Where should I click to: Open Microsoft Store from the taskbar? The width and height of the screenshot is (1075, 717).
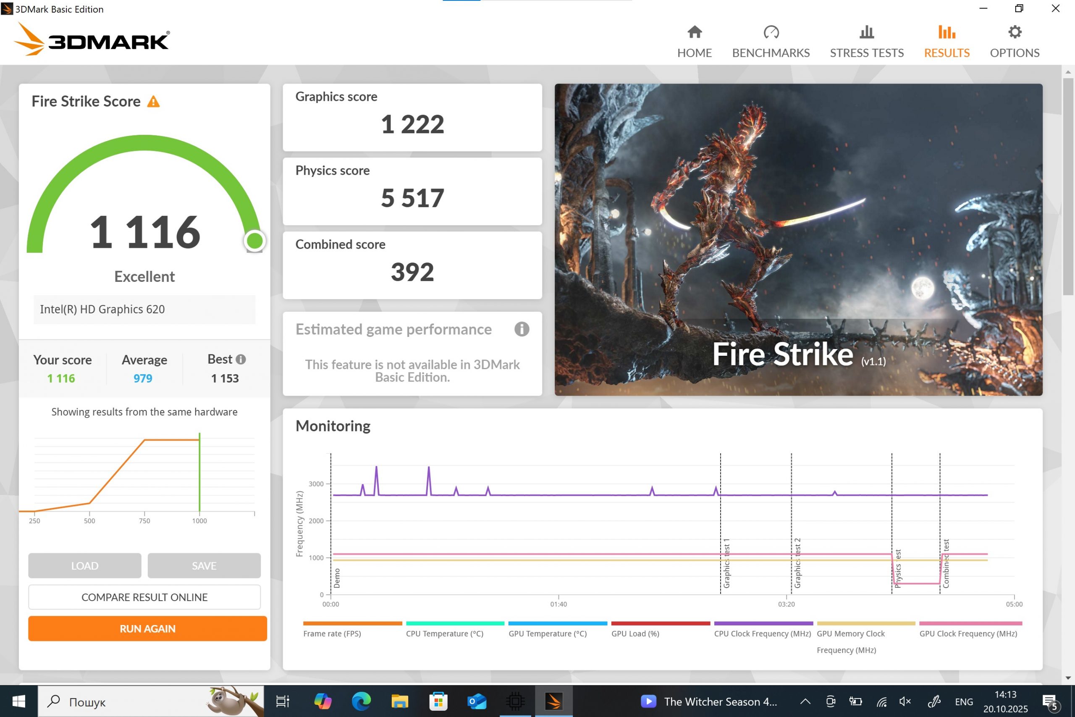coord(438,701)
